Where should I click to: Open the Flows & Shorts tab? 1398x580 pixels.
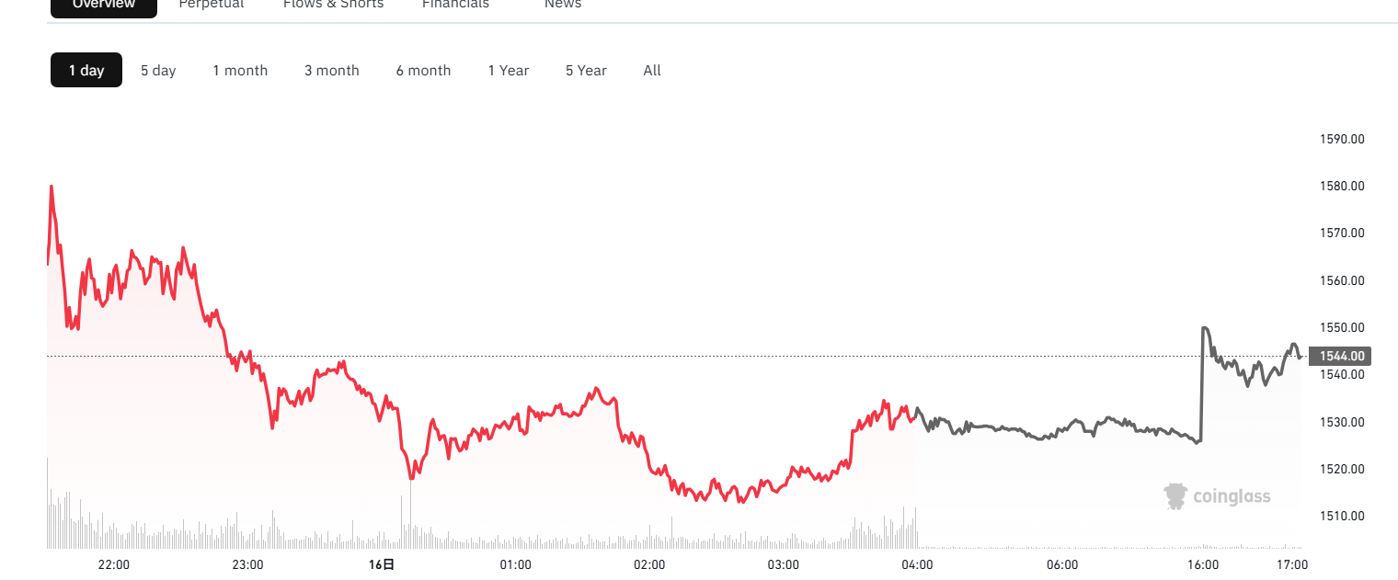tap(333, 5)
